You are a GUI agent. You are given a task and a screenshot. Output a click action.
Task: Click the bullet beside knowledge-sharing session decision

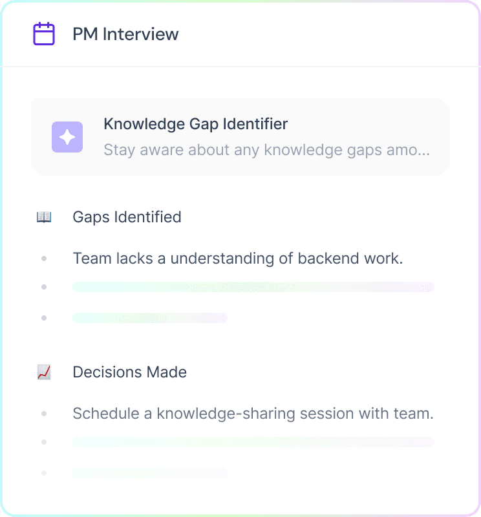click(x=44, y=414)
